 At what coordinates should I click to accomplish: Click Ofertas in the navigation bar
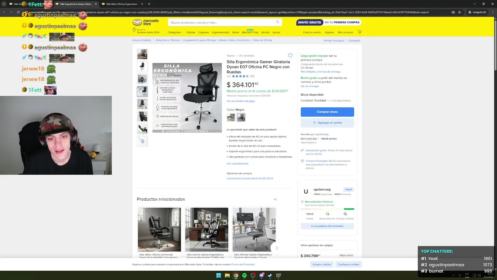[191, 32]
